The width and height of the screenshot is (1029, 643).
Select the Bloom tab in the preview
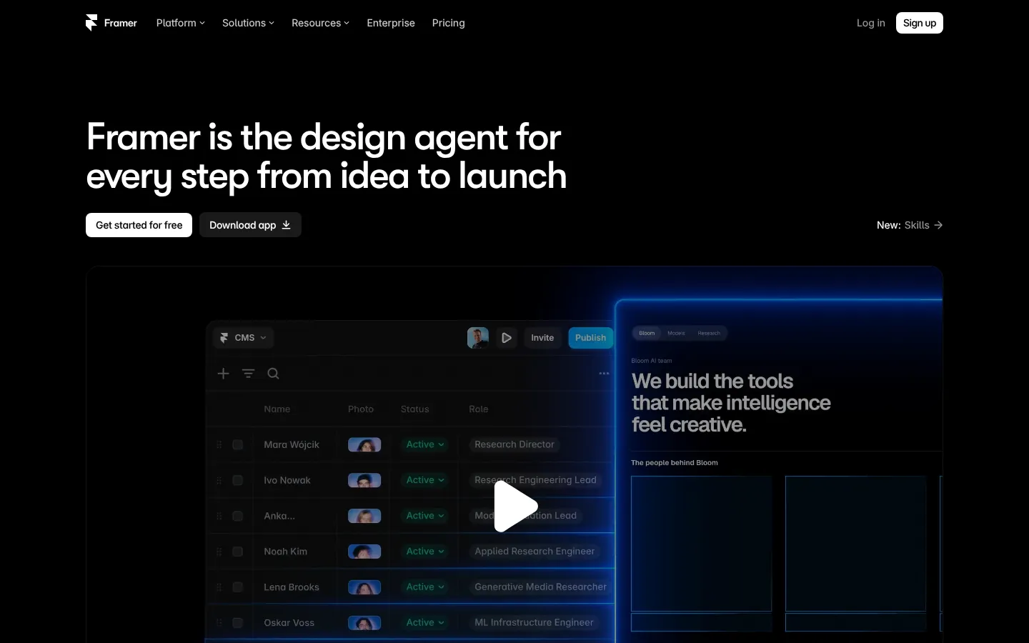point(647,333)
